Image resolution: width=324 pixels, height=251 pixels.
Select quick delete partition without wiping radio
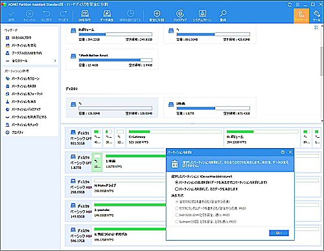tap(177, 182)
